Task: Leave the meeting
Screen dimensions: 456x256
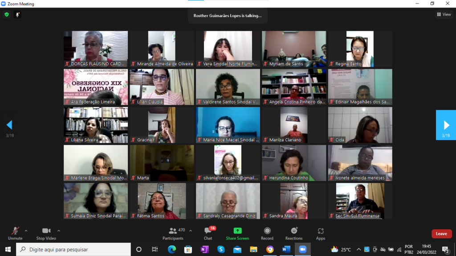Action: point(441,234)
